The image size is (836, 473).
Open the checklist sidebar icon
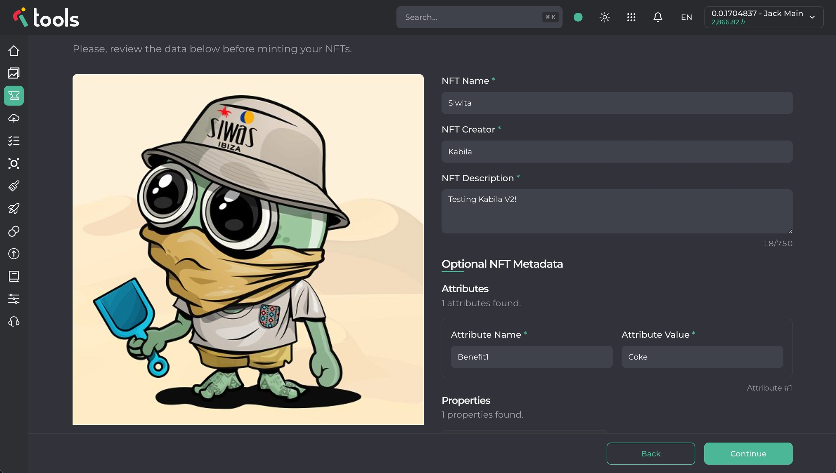(x=14, y=141)
